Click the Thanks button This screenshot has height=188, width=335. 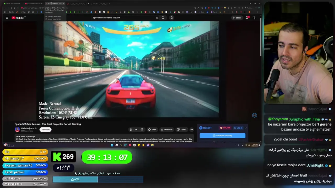[182, 130]
